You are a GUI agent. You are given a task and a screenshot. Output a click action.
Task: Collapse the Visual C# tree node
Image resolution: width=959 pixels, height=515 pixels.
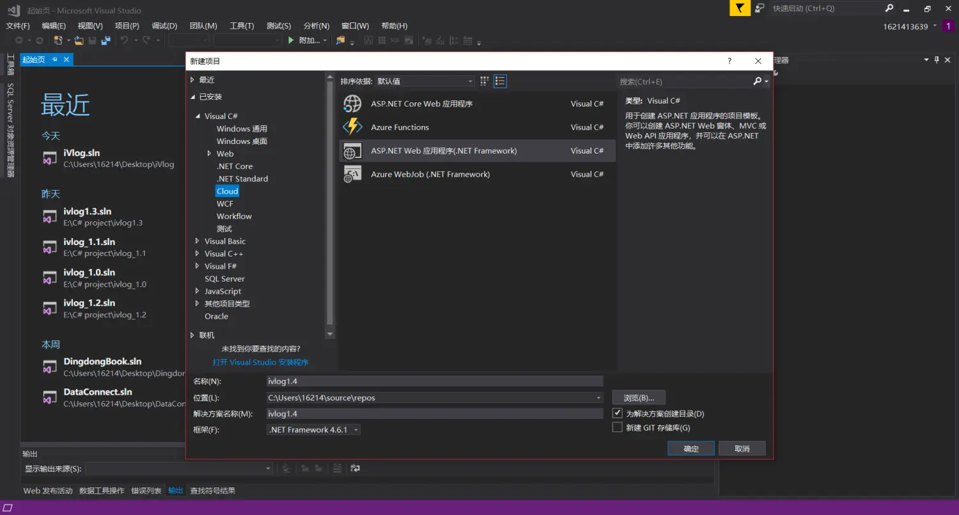pyautogui.click(x=198, y=116)
